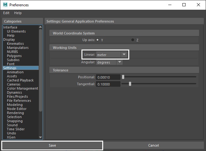The width and height of the screenshot is (206, 151).
Task: Click the Maya logo icon in title bar
Action: [5, 5]
